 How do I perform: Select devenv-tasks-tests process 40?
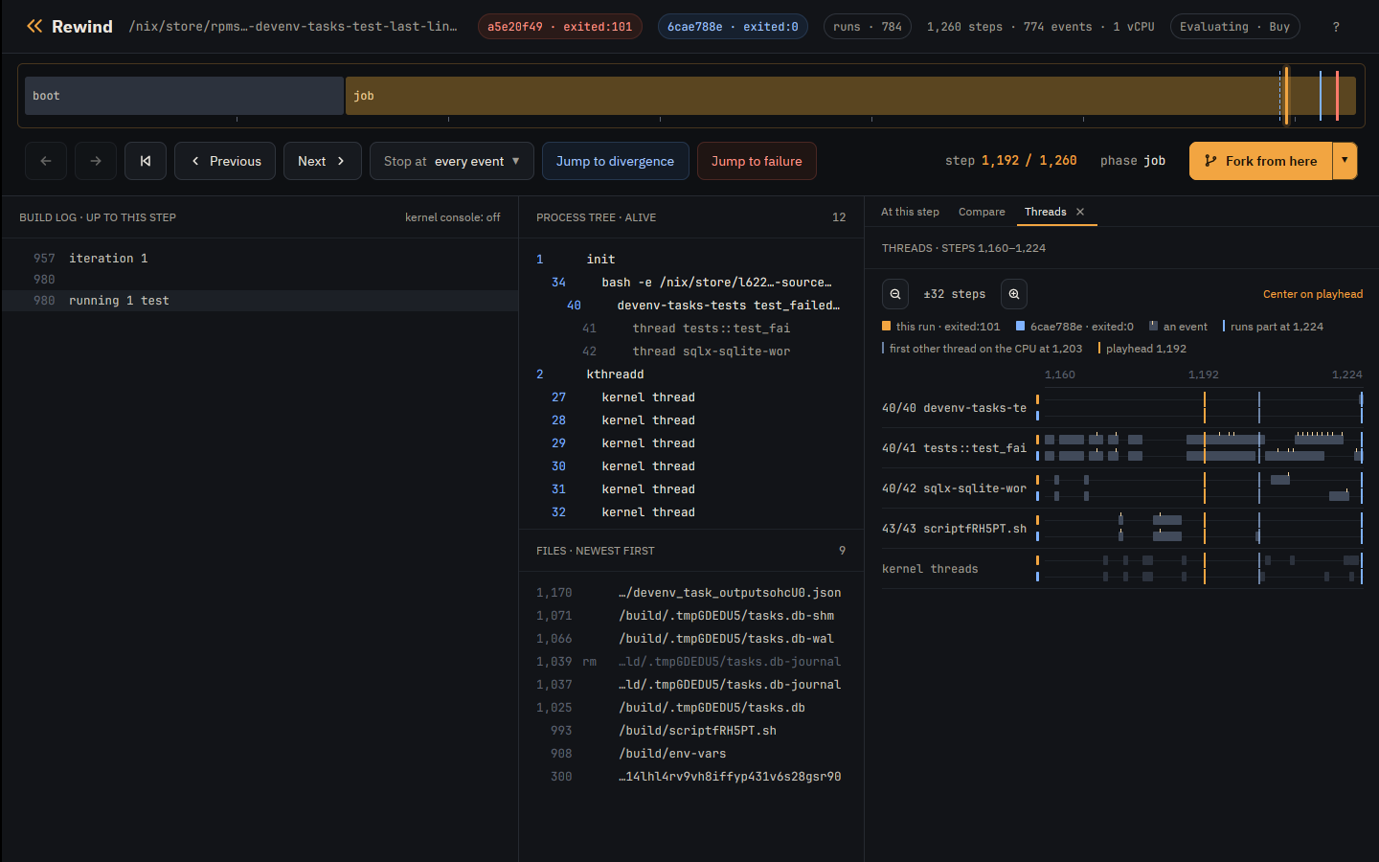(x=690, y=306)
